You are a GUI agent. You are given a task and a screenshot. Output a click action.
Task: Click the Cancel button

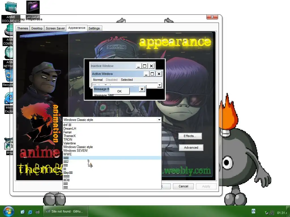click(183, 186)
